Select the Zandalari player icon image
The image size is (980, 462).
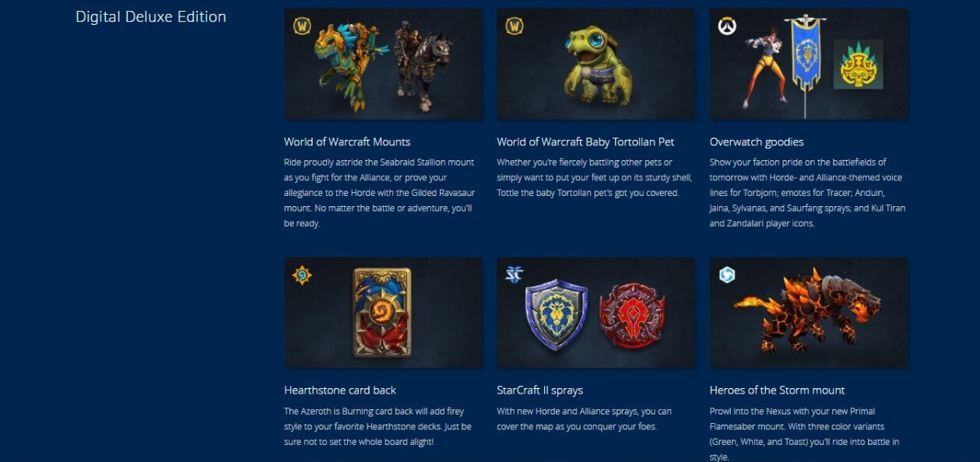point(858,65)
